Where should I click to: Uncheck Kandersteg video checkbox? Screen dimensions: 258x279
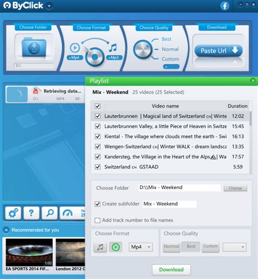tap(97, 156)
